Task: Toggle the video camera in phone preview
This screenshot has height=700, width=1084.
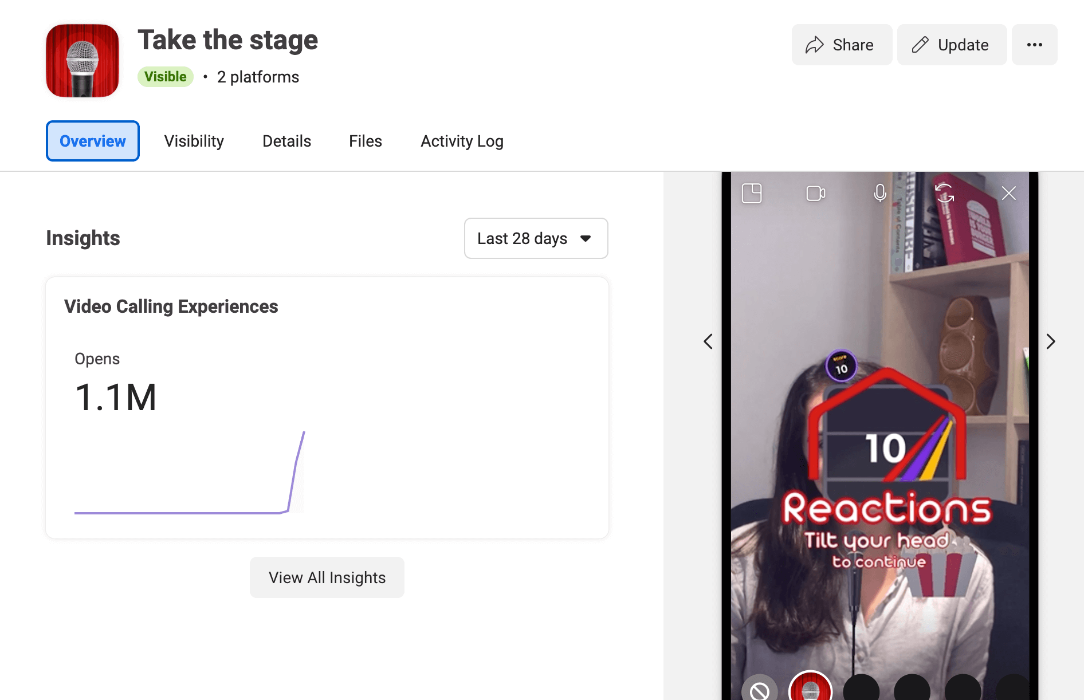Action: (816, 194)
